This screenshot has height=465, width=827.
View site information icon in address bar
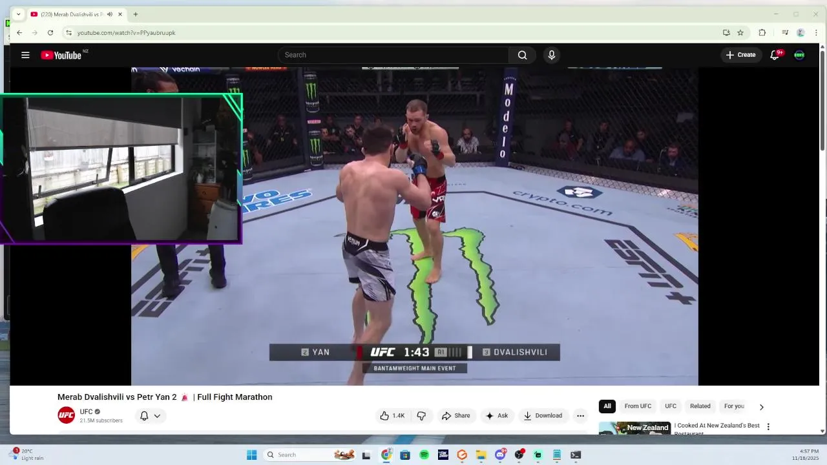point(68,32)
